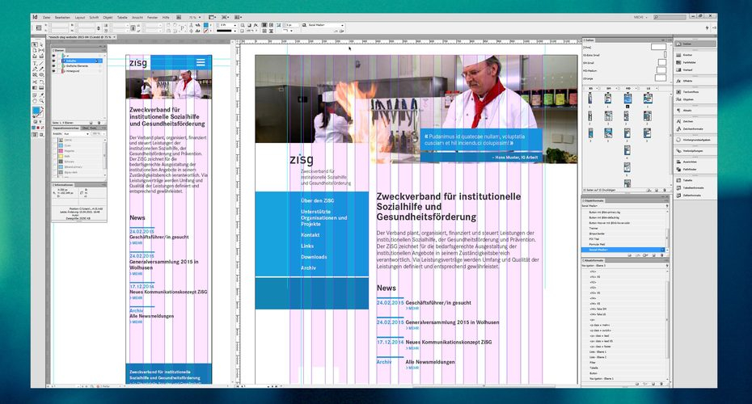The width and height of the screenshot is (752, 404).
Task: Click the InDesign Id application icon
Action: click(35, 17)
